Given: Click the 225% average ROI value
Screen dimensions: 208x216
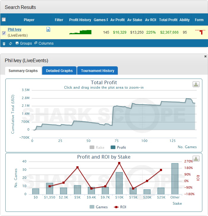Looking at the screenshot, I should (151, 32).
